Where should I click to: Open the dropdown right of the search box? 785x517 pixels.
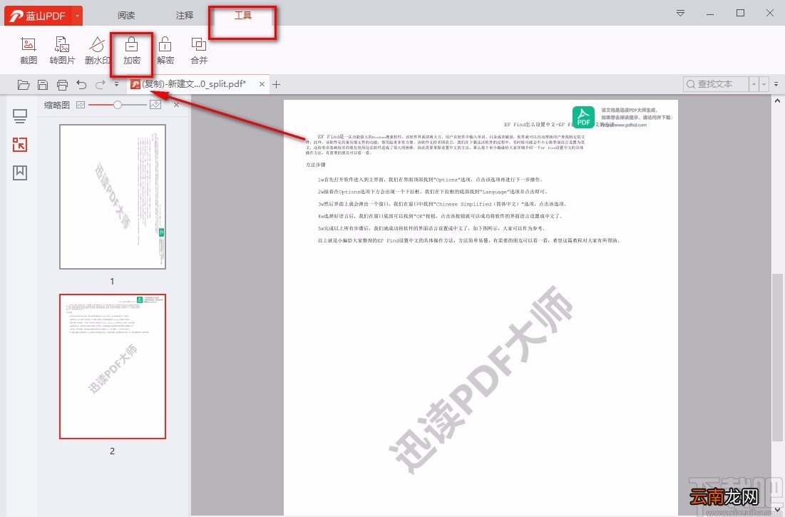click(776, 84)
